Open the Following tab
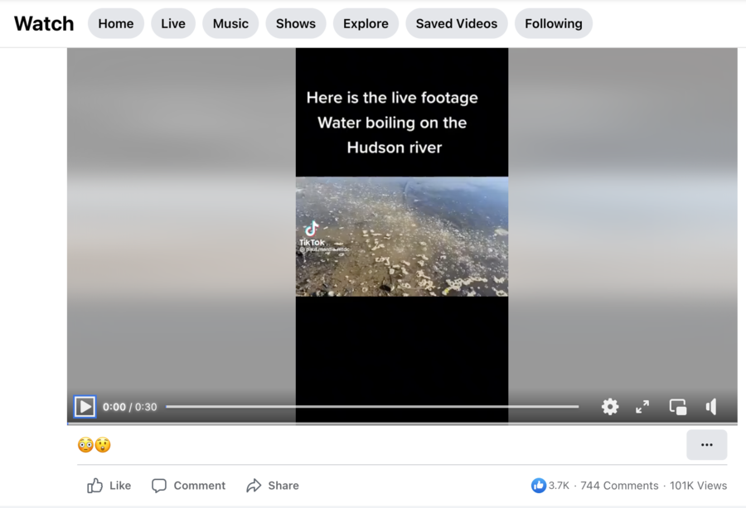This screenshot has width=746, height=508. tap(553, 24)
